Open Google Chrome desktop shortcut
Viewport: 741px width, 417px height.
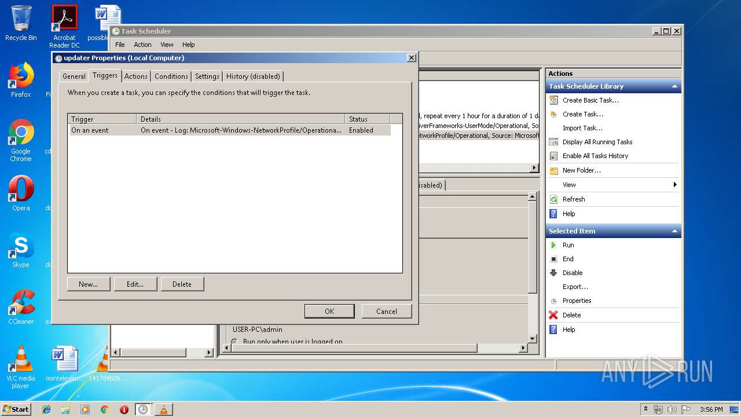(21, 140)
